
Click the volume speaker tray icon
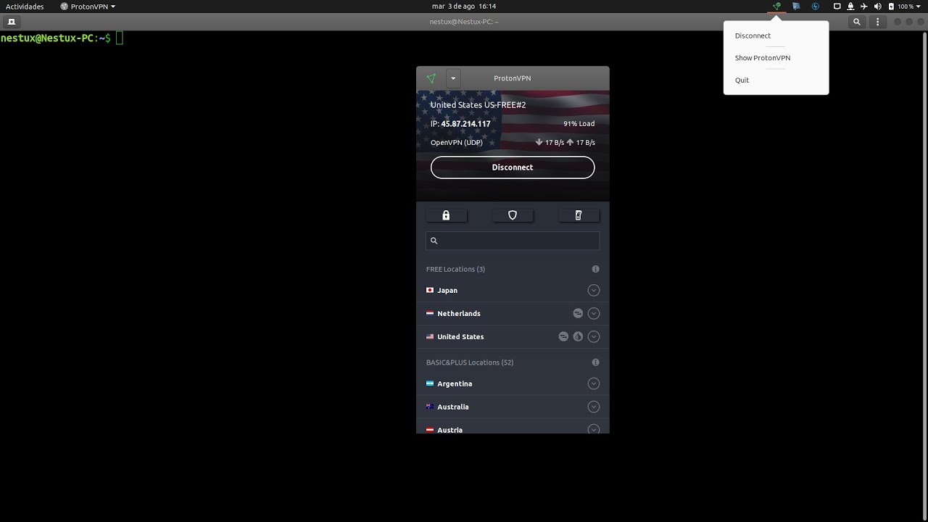point(878,7)
